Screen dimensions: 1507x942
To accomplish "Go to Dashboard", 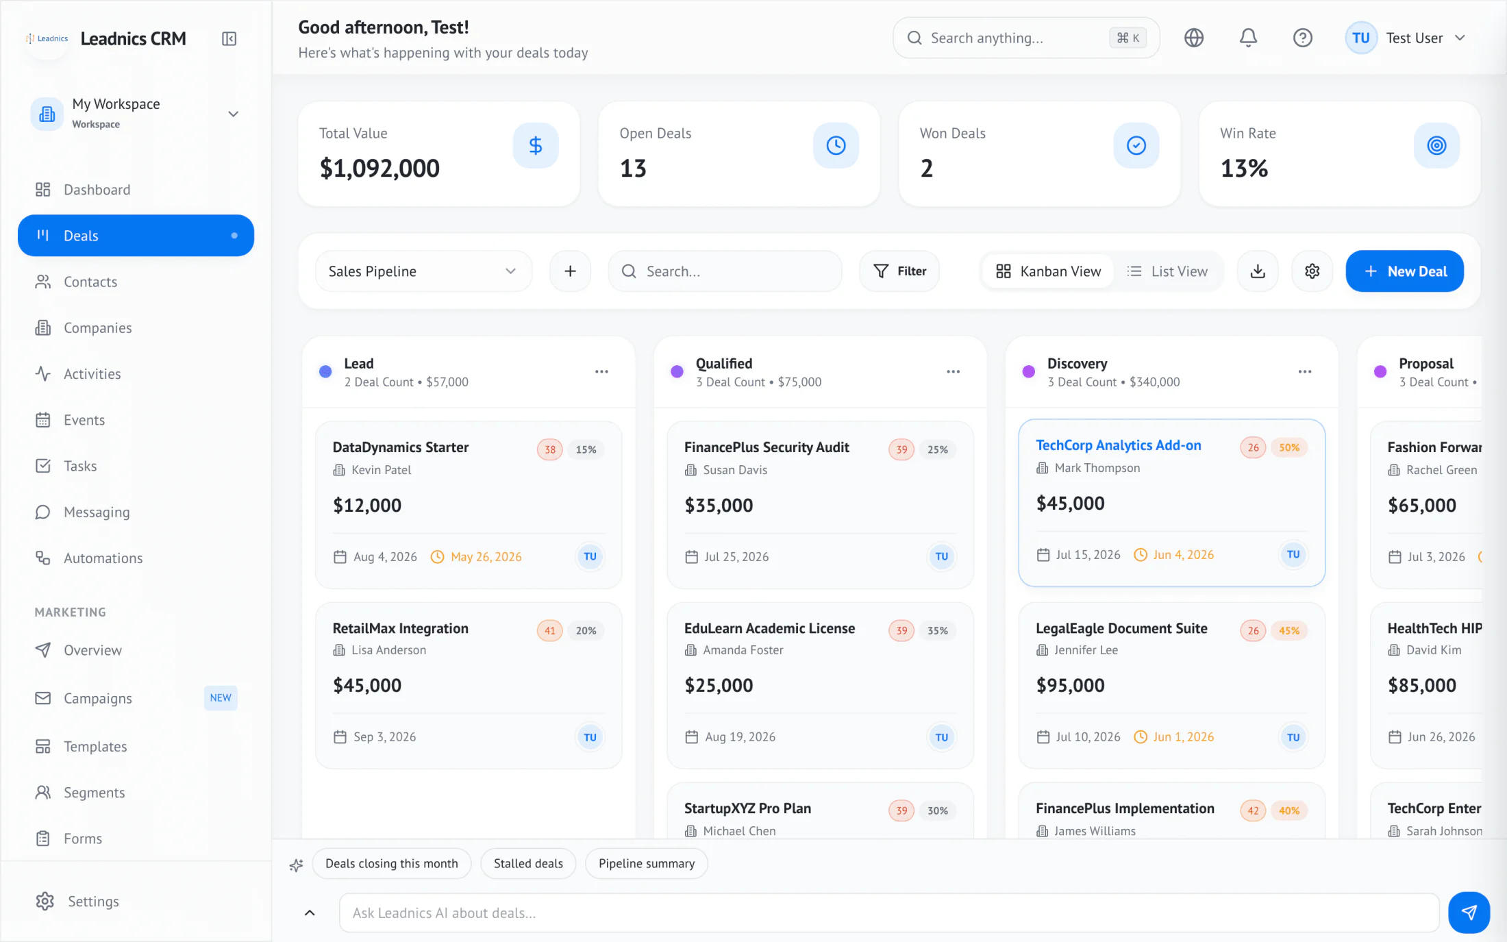I will [x=136, y=190].
